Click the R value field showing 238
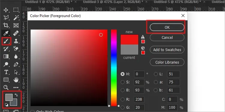 pos(139,99)
